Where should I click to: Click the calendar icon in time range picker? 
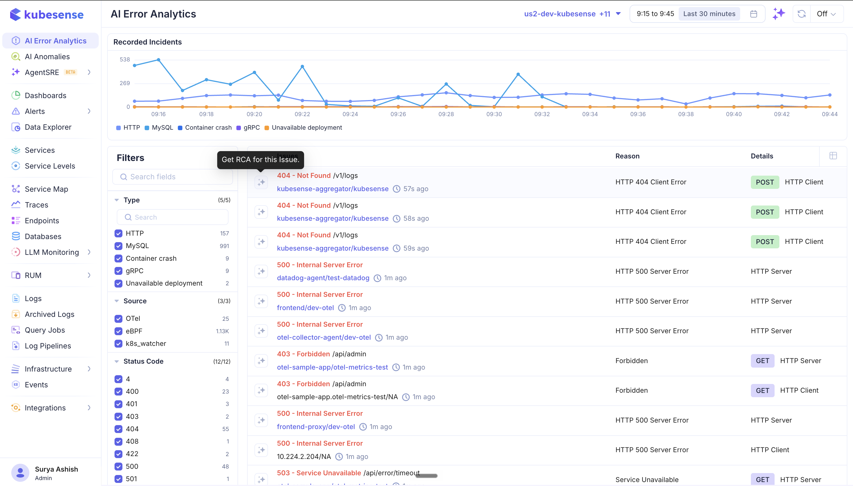pyautogui.click(x=753, y=14)
